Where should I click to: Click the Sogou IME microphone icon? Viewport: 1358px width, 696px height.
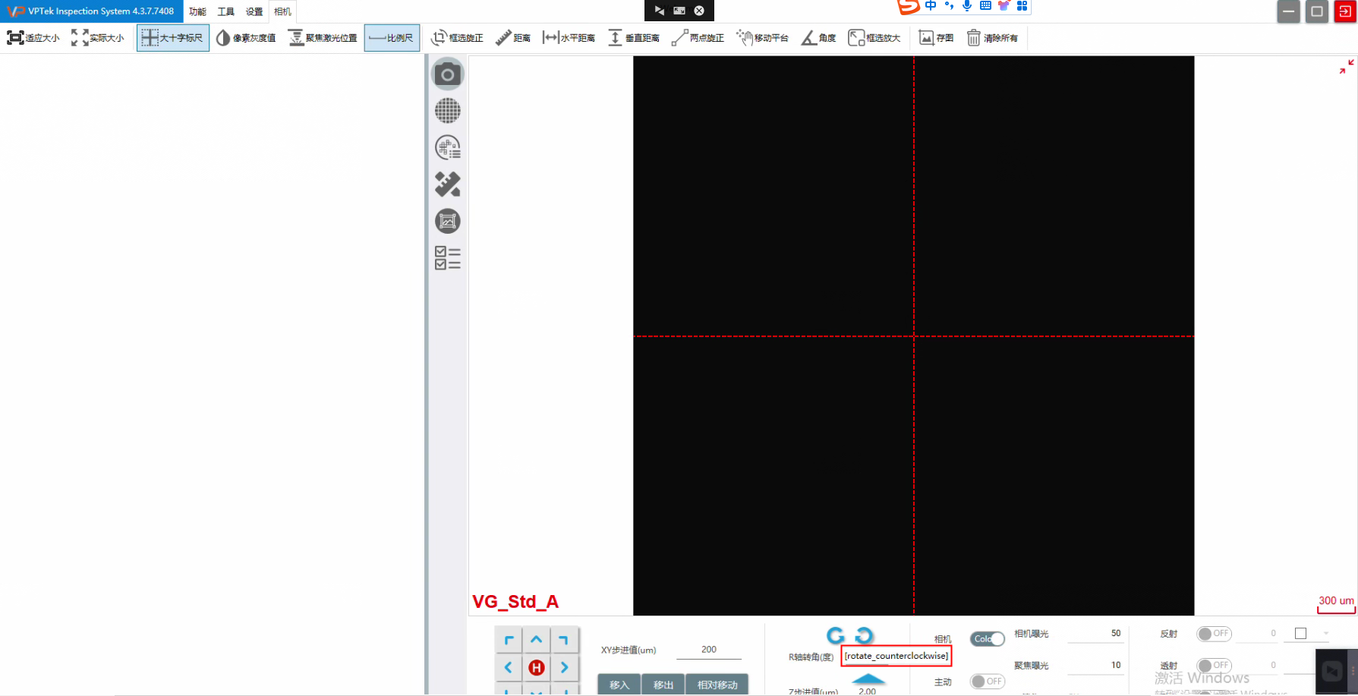coord(967,6)
